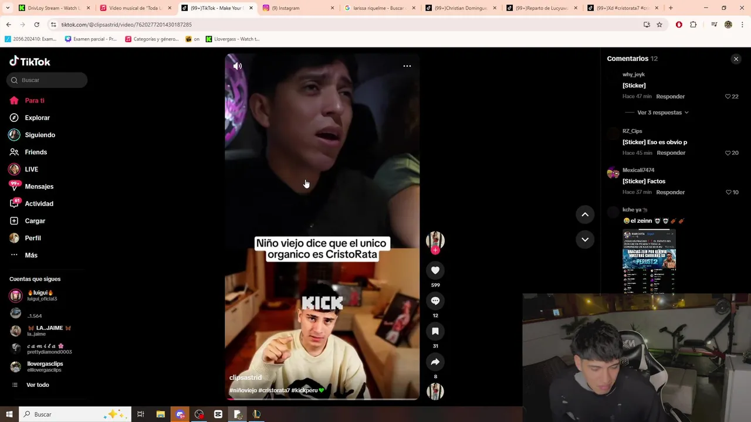Image resolution: width=751 pixels, height=422 pixels.
Task: Mute the TikTok video sound
Action: pyautogui.click(x=238, y=66)
